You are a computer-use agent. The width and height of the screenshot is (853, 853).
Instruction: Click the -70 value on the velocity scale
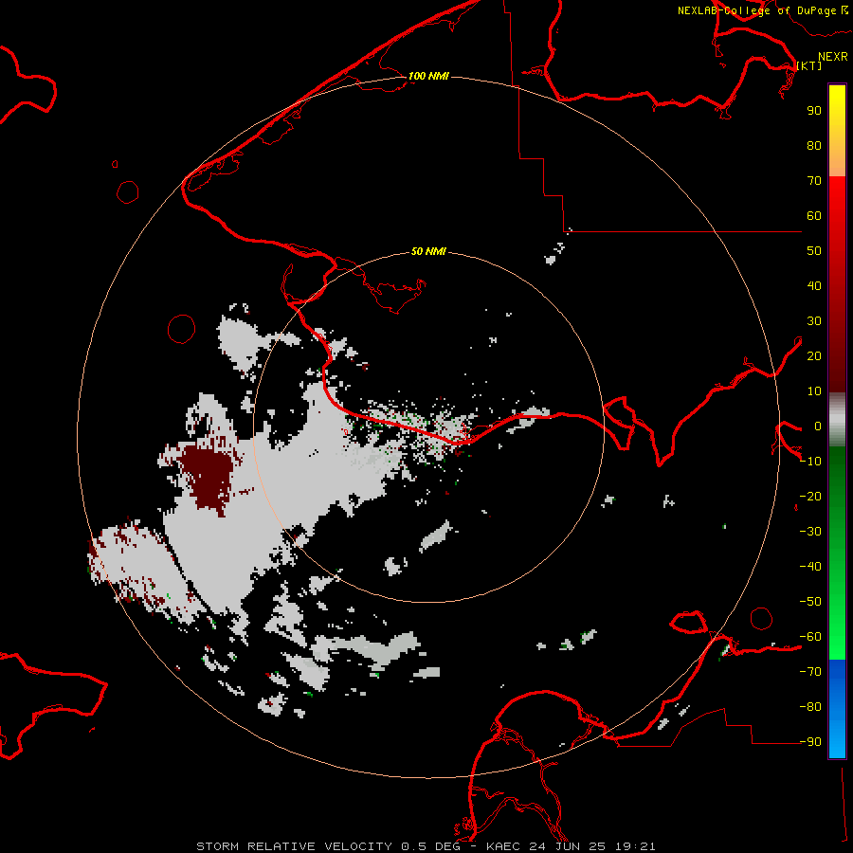click(810, 672)
